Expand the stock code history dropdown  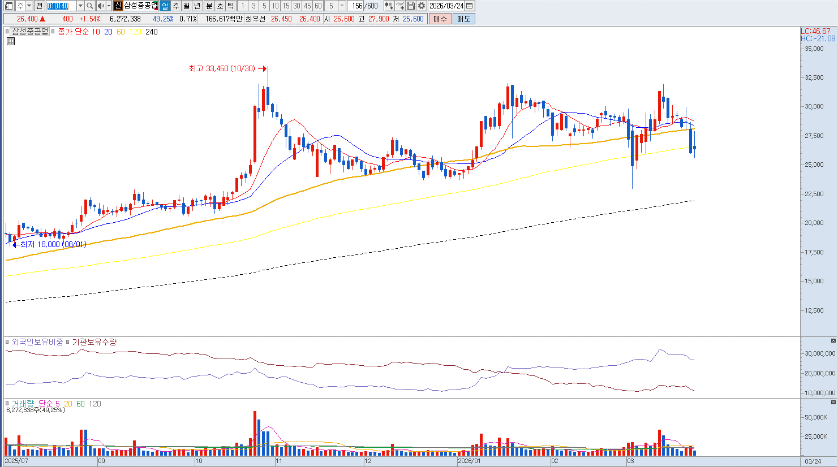coord(80,6)
